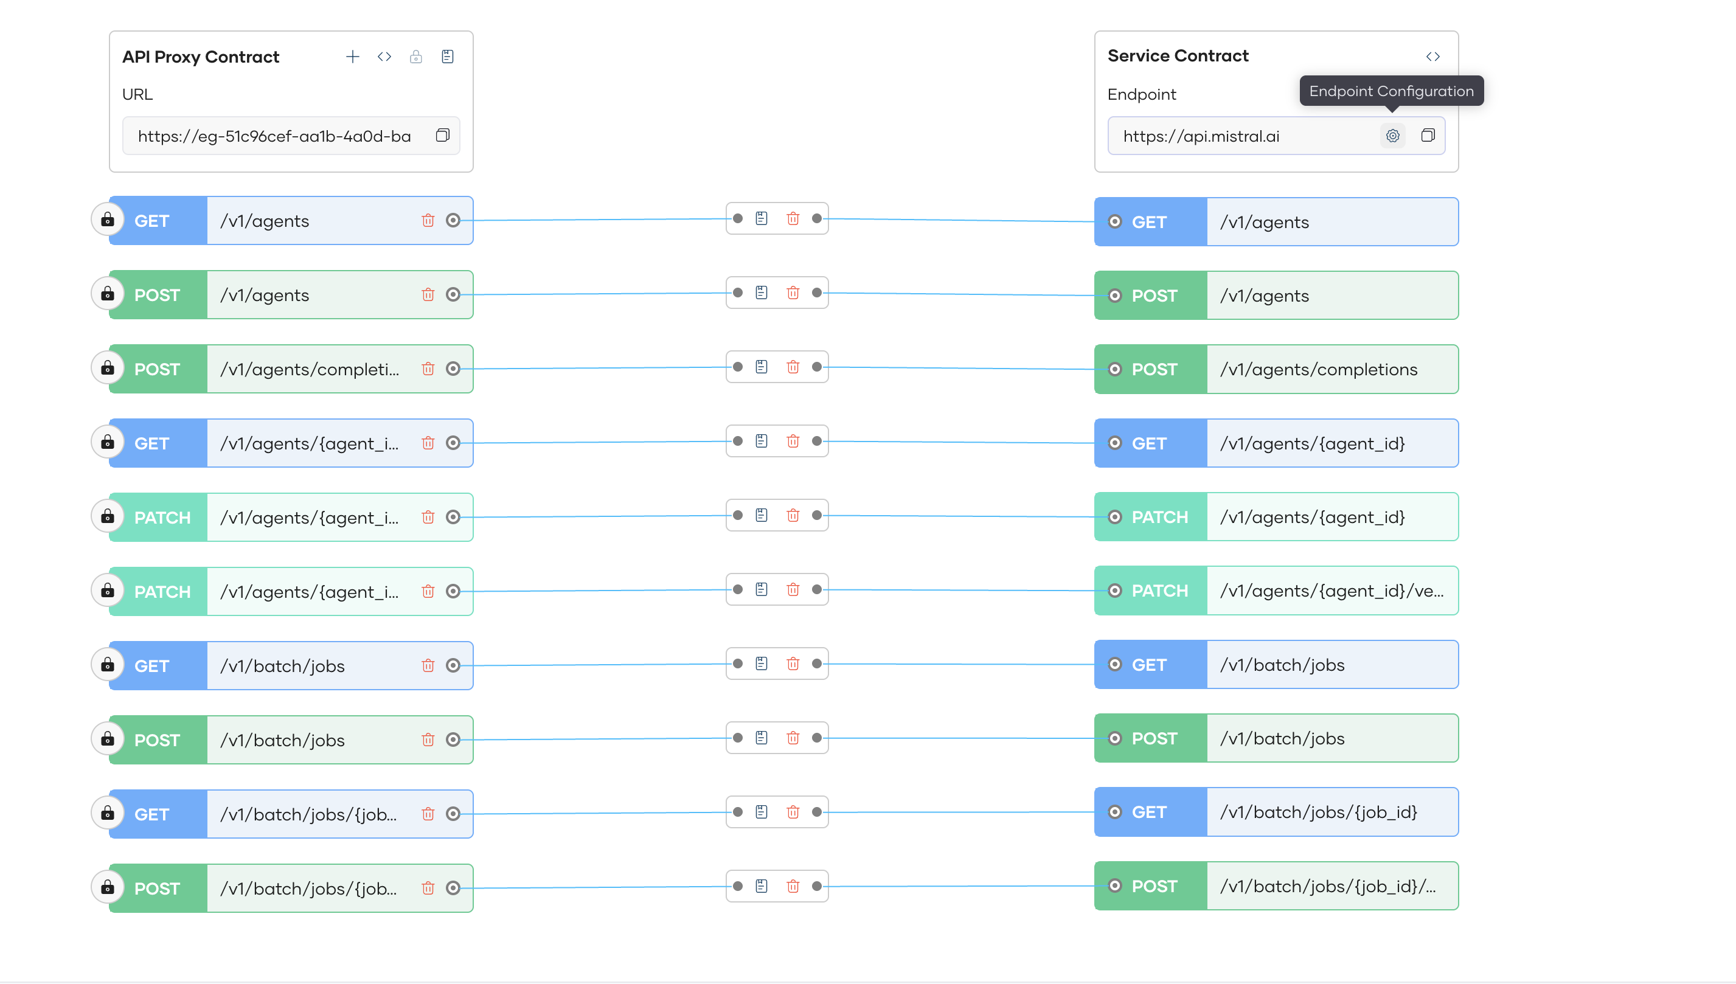
Task: Copy the Service Contract endpoint URL
Action: click(x=1427, y=136)
